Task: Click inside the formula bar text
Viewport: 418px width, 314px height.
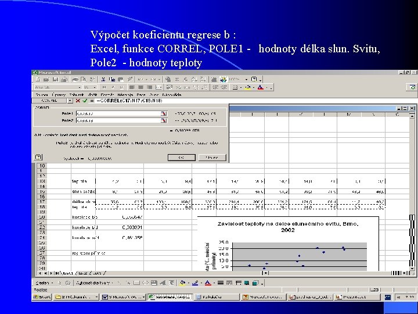Action: tap(129, 101)
